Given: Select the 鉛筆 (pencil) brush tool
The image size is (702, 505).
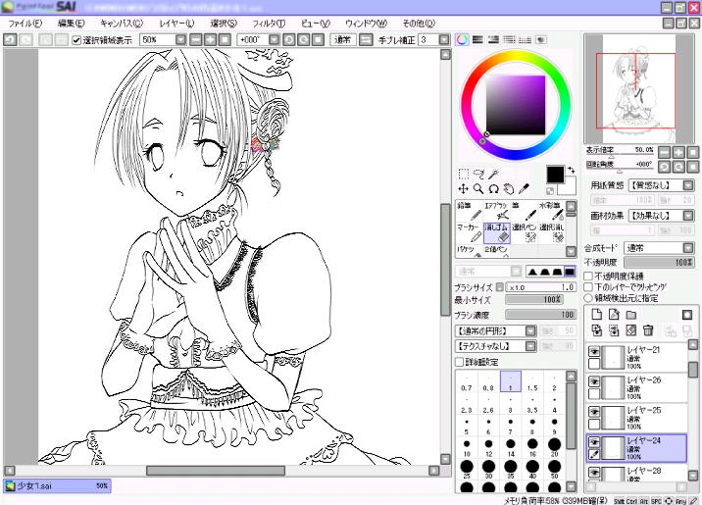Looking at the screenshot, I should (x=470, y=211).
